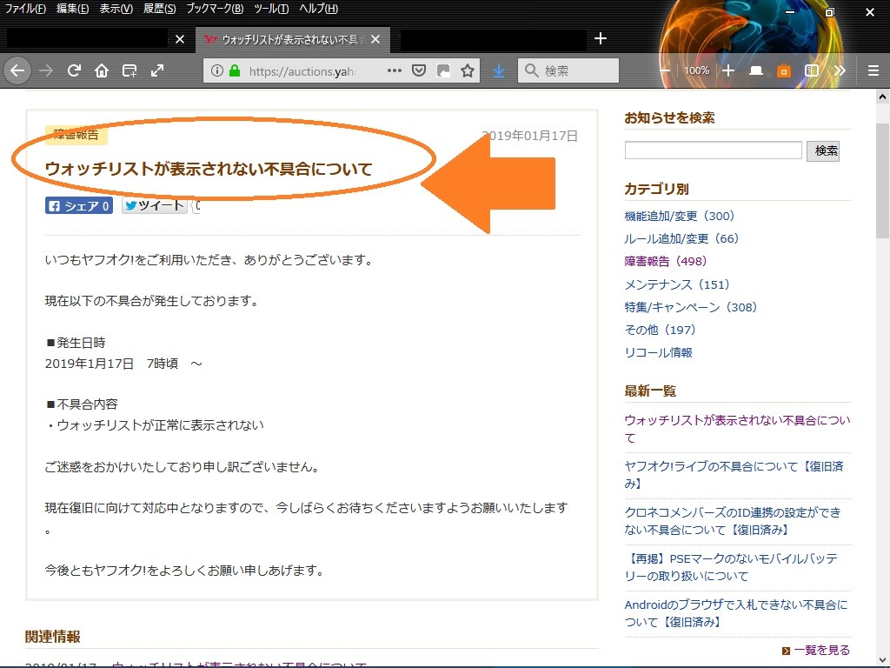Open ルール追加/変更 (66) category
The height and width of the screenshot is (668, 890).
[x=681, y=238]
